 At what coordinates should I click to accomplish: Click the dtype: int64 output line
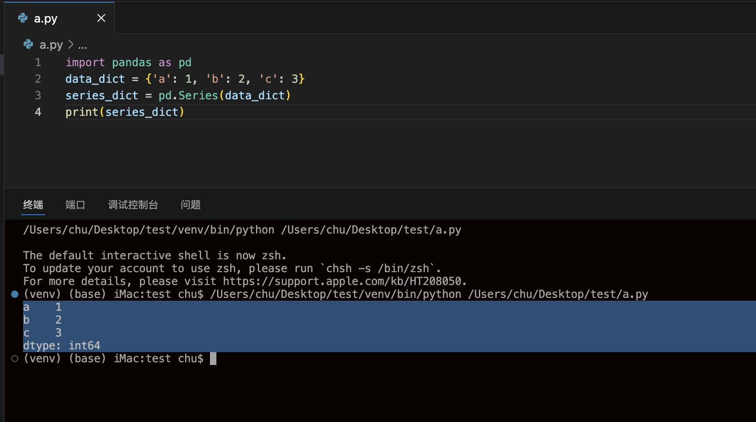[x=62, y=346]
